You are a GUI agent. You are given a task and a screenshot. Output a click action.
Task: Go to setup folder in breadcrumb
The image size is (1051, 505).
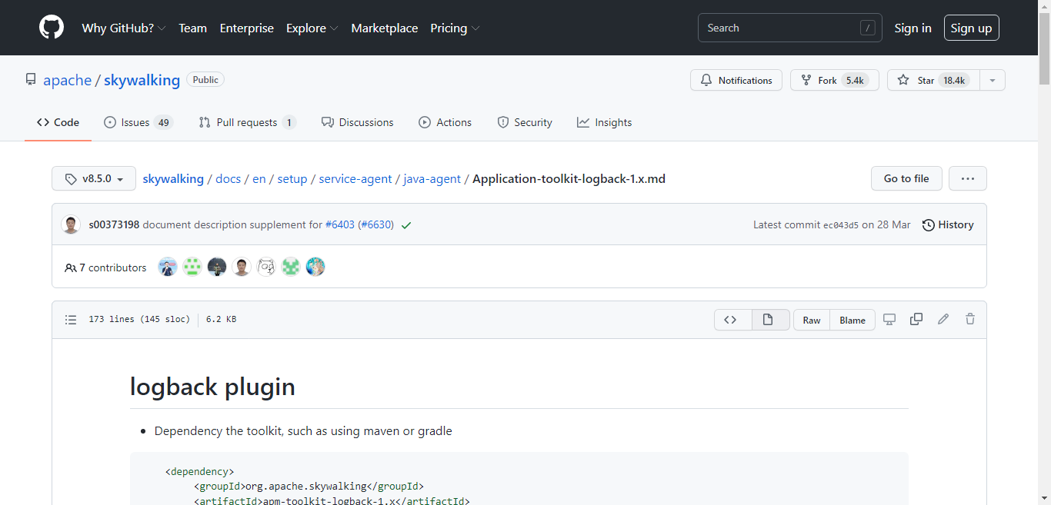(292, 178)
